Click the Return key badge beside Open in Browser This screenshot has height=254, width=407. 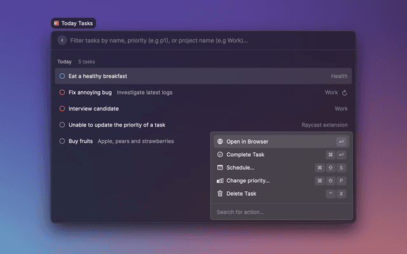point(341,142)
